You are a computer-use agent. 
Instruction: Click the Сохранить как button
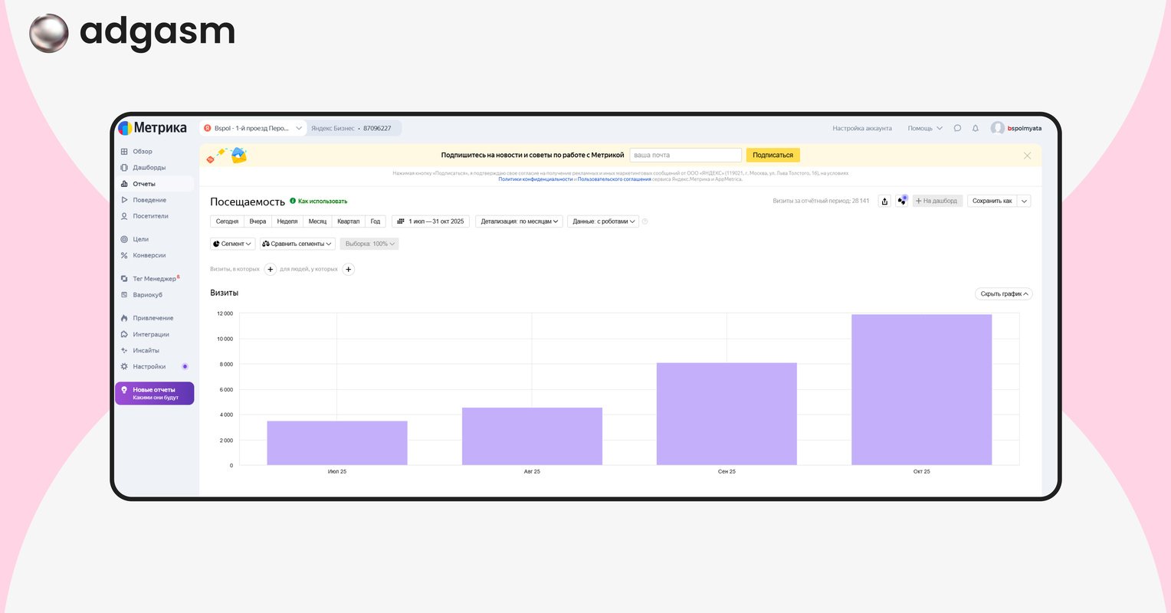(x=992, y=201)
